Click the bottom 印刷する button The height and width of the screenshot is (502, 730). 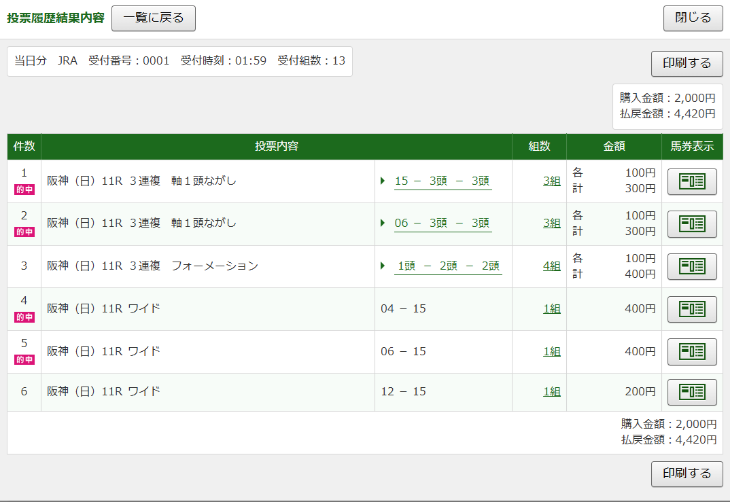click(686, 473)
